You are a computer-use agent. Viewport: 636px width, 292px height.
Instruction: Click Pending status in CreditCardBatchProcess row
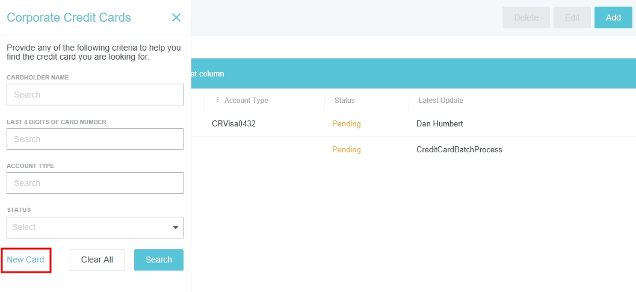(347, 150)
